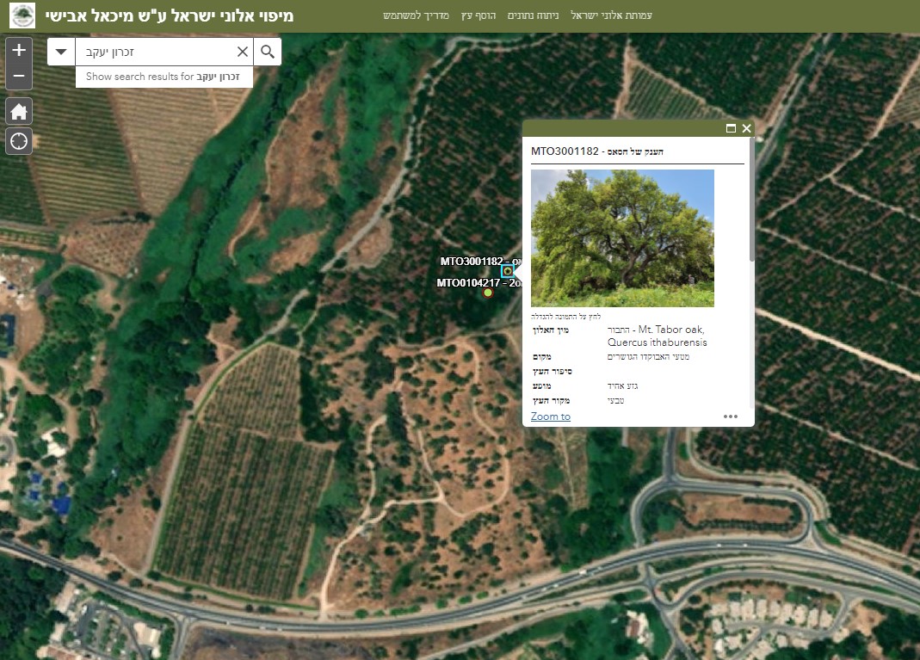The height and width of the screenshot is (660, 920).
Task: Enlarge the Mt. Tabor oak photo
Action: click(x=622, y=238)
